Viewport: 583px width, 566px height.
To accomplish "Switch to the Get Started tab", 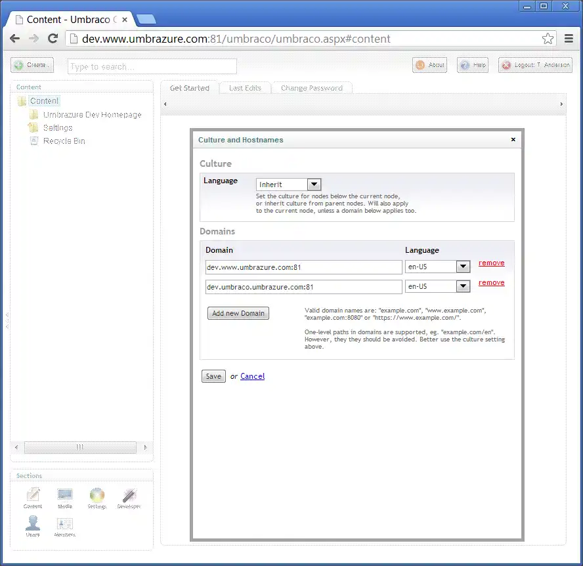I will tap(190, 88).
